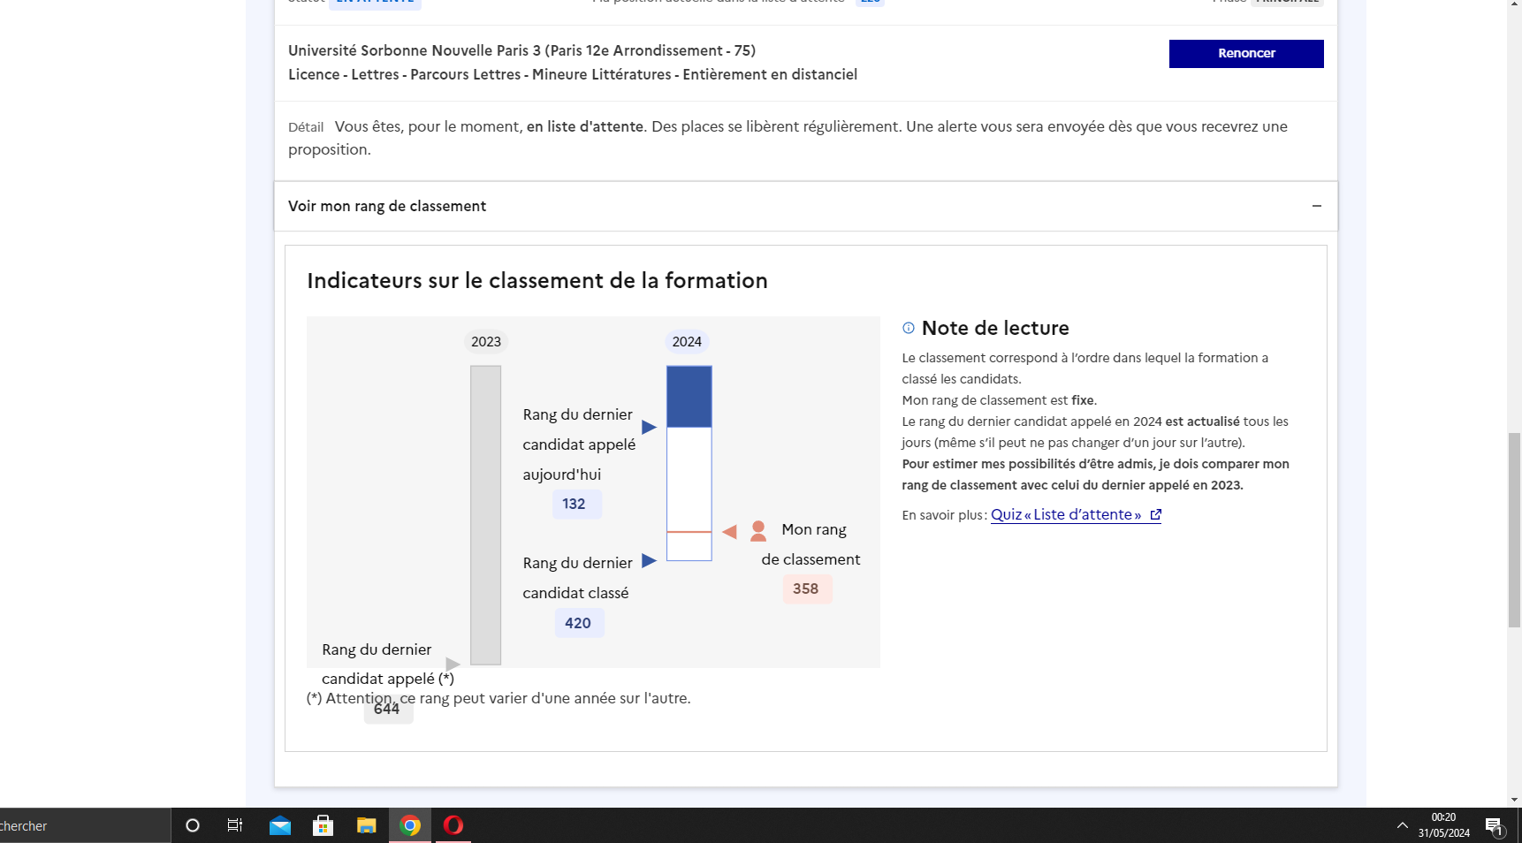The width and height of the screenshot is (1522, 843).
Task: Click the 358 rank value
Action: 806,589
